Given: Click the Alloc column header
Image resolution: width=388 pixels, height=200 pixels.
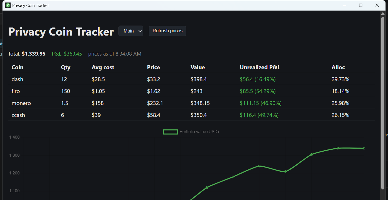Looking at the screenshot, I should click(x=338, y=67).
